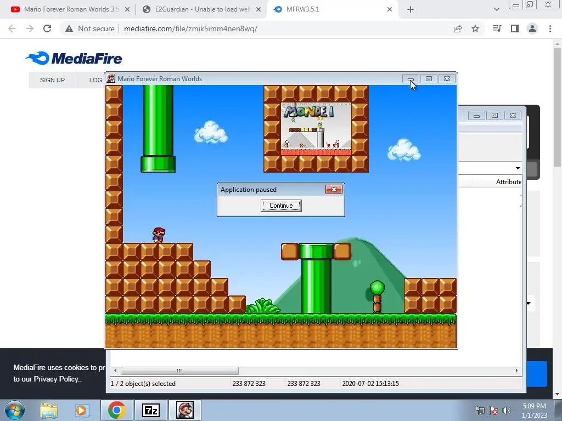The width and height of the screenshot is (562, 421).
Task: Click the 7-Zip horizontal scrollbar thumb
Action: (179, 371)
